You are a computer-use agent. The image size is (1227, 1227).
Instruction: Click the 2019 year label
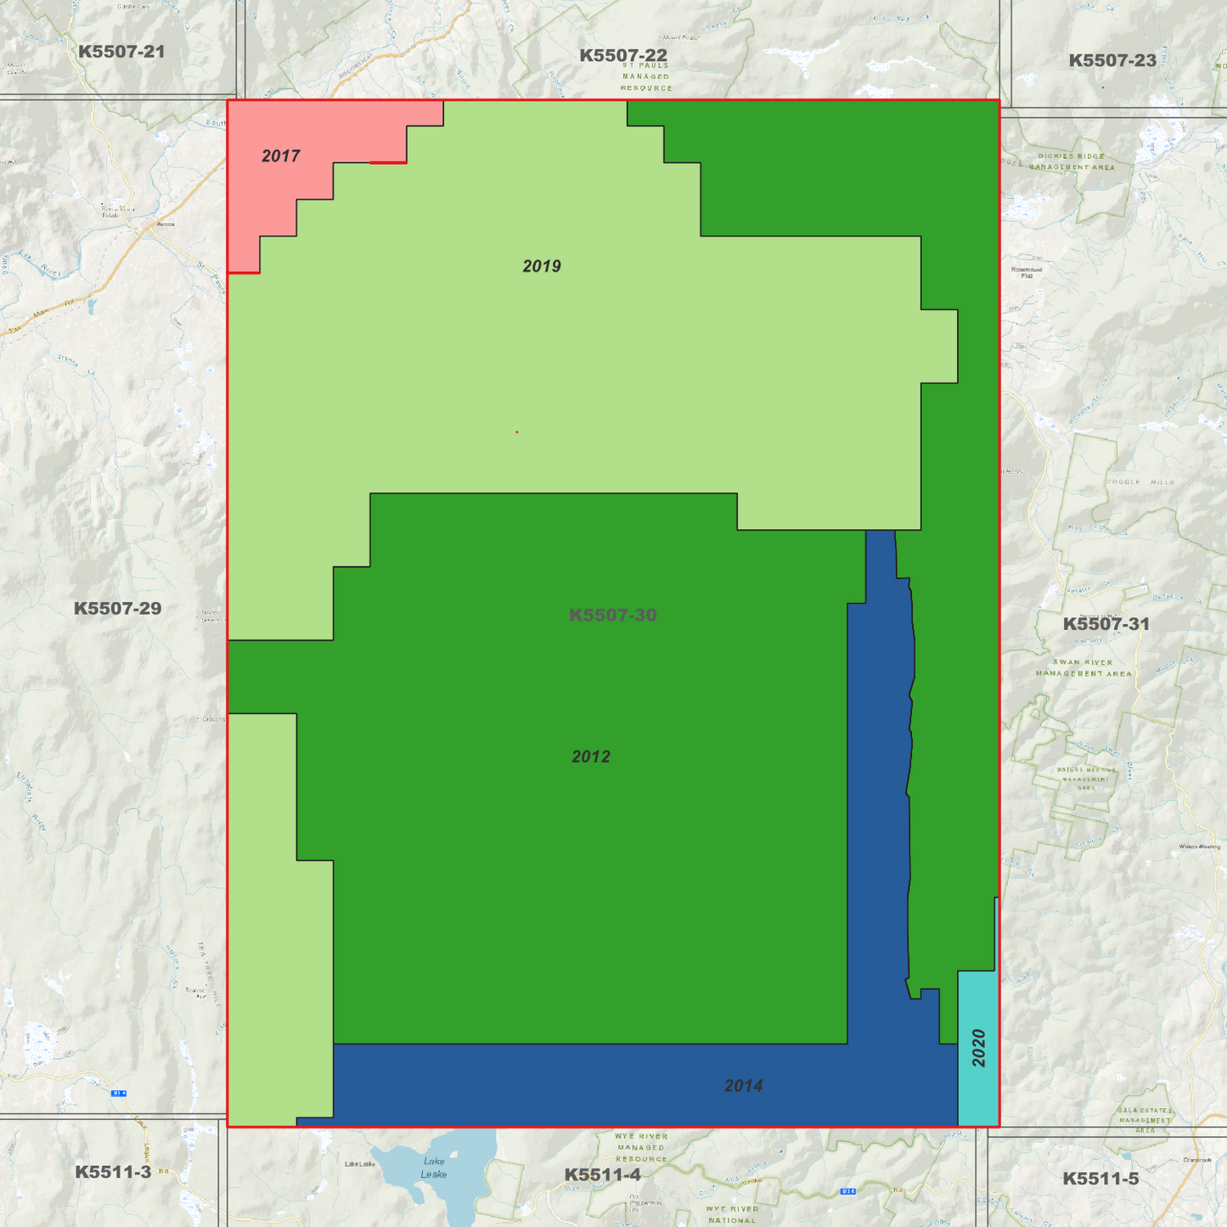pos(542,267)
